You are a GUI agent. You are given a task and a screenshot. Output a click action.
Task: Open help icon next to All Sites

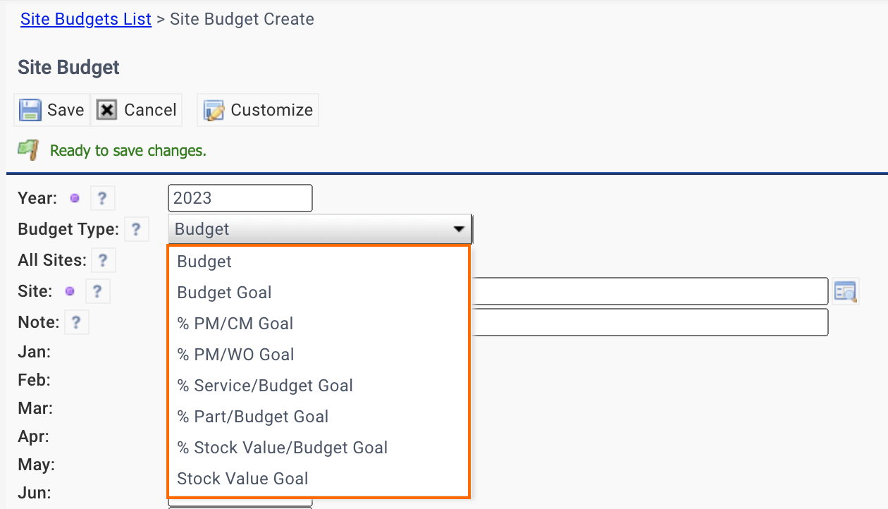(103, 260)
